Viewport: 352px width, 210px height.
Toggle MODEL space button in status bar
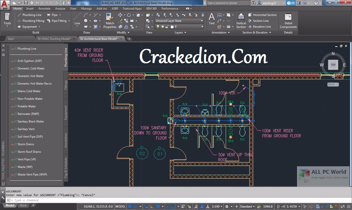click(120, 206)
